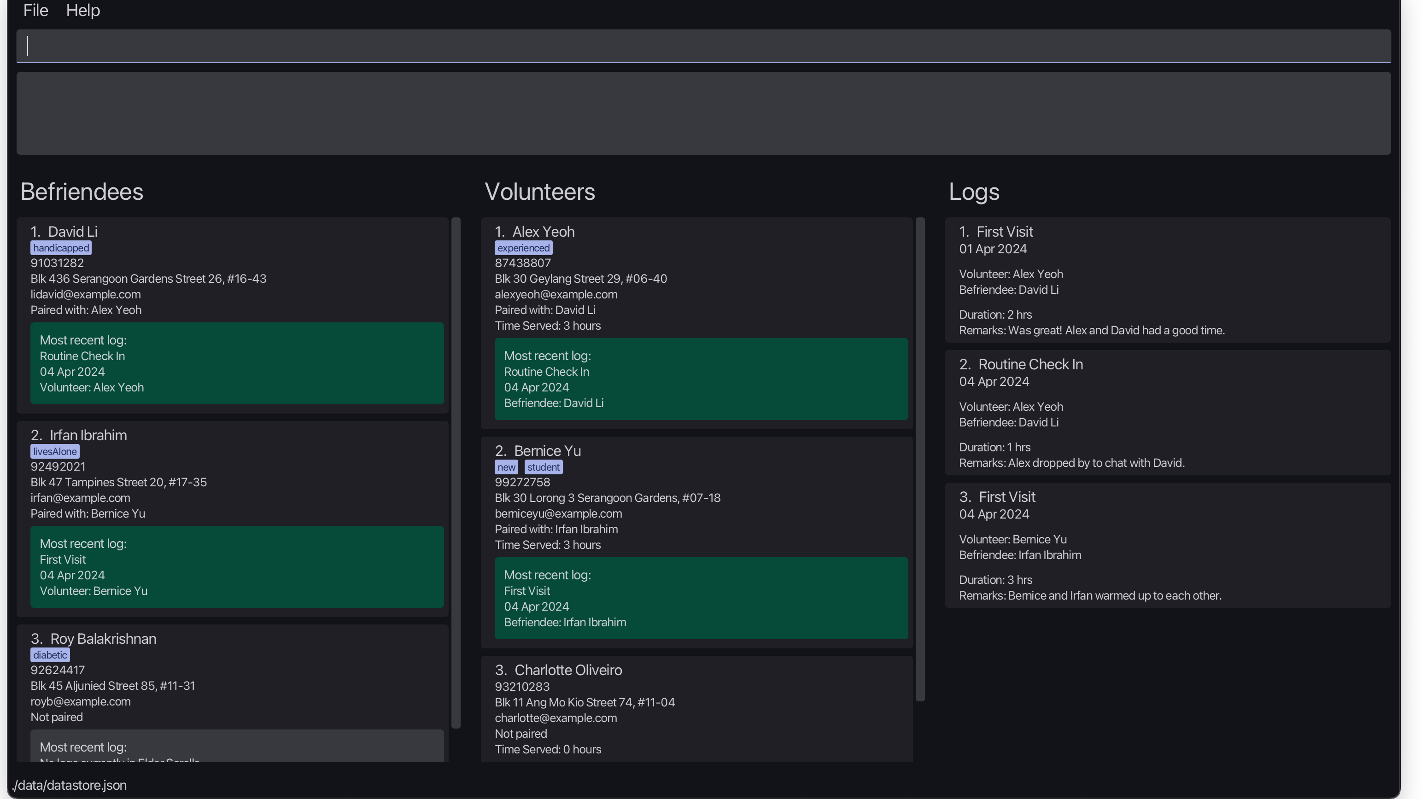Image resolution: width=1421 pixels, height=799 pixels.
Task: Click 'Paired with: Bernice Yu' text
Action: coord(88,513)
